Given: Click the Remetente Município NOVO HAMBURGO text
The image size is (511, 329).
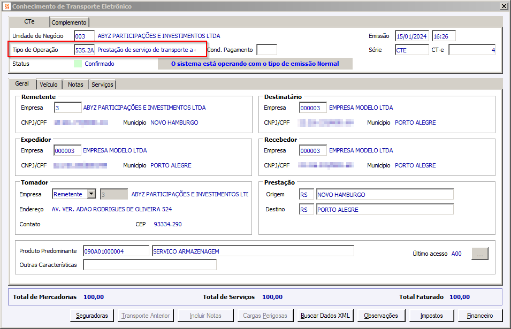Looking at the screenshot, I should click(x=174, y=123).
